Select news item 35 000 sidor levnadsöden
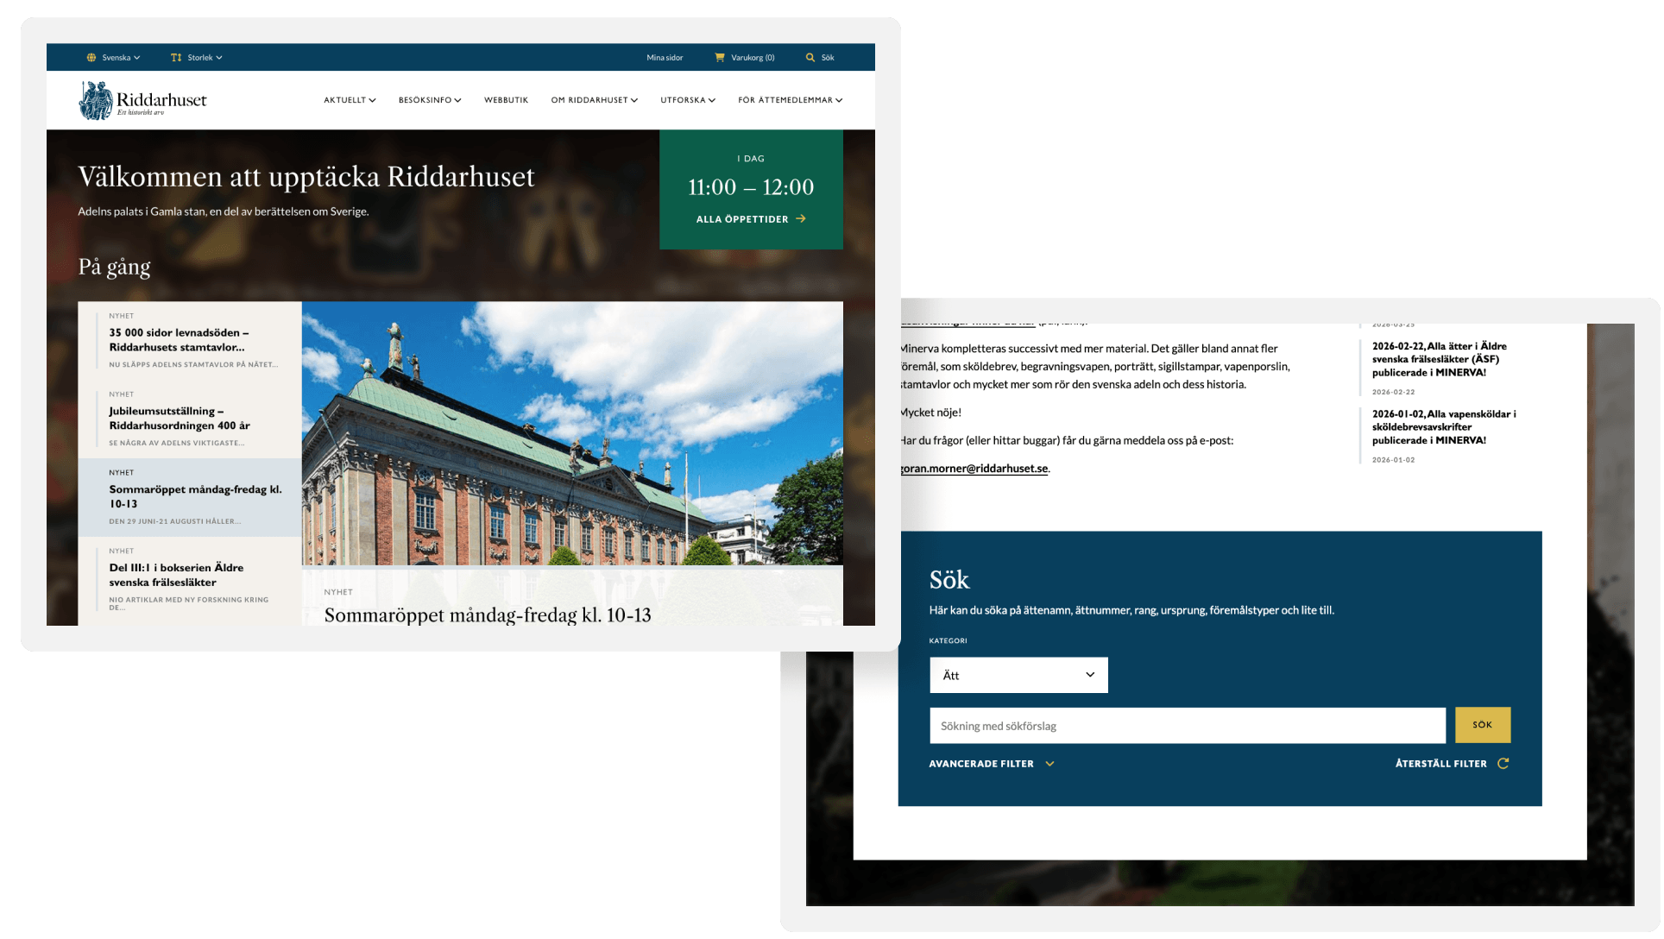Image resolution: width=1664 pixels, height=939 pixels. pos(190,341)
